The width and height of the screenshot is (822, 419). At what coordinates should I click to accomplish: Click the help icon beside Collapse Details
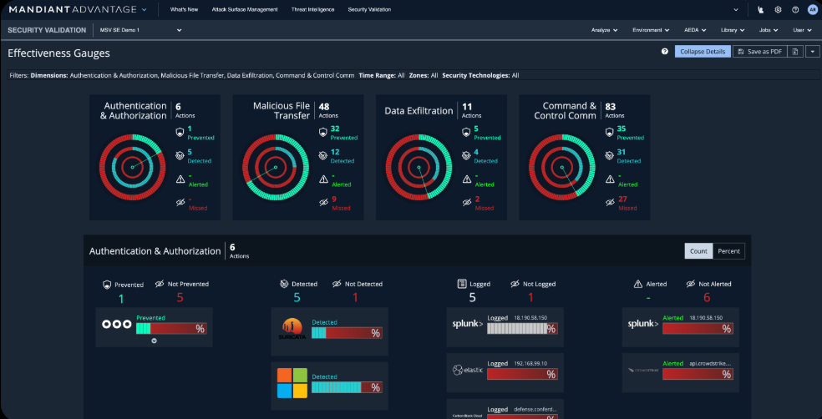point(665,51)
